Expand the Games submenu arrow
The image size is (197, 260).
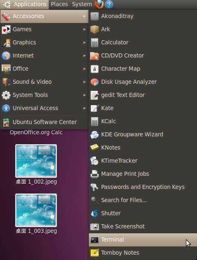point(84,29)
